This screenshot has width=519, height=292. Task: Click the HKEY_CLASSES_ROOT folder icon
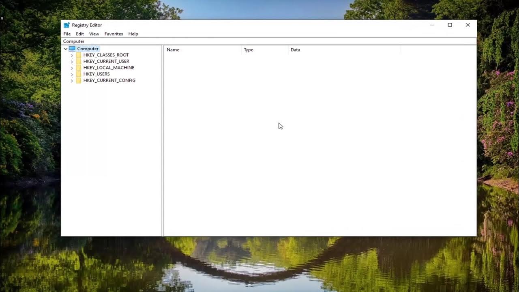point(79,55)
